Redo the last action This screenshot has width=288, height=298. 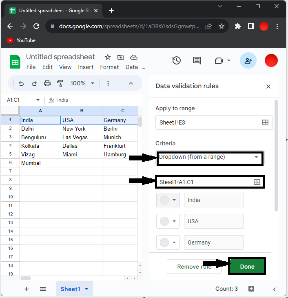coord(34,83)
